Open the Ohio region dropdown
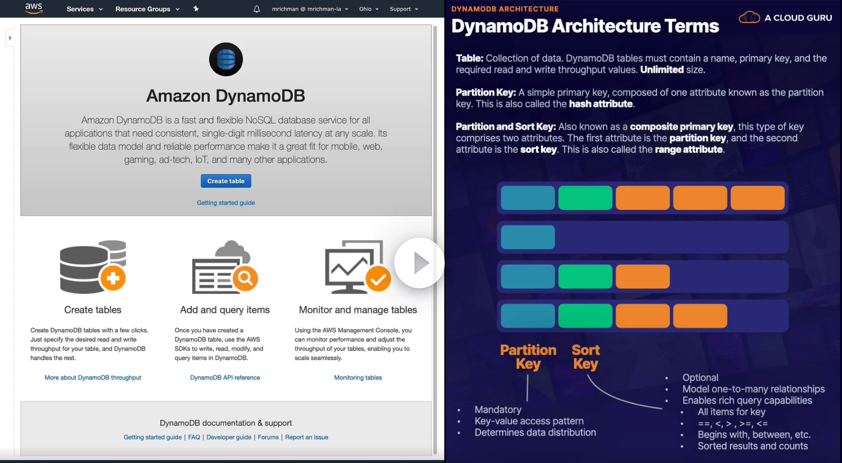 tap(369, 9)
